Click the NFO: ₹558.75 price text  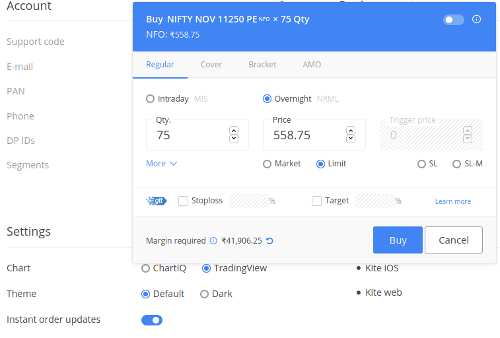click(x=173, y=34)
